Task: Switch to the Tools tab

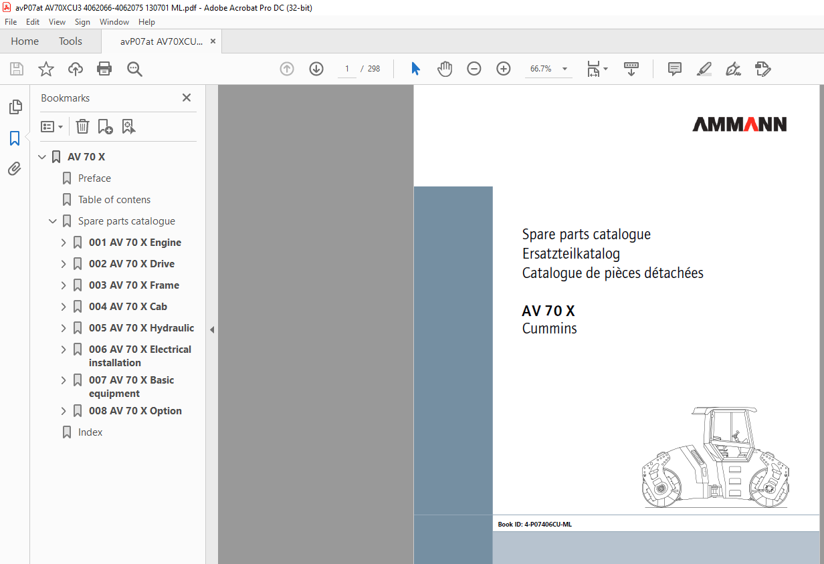Action: click(x=70, y=41)
